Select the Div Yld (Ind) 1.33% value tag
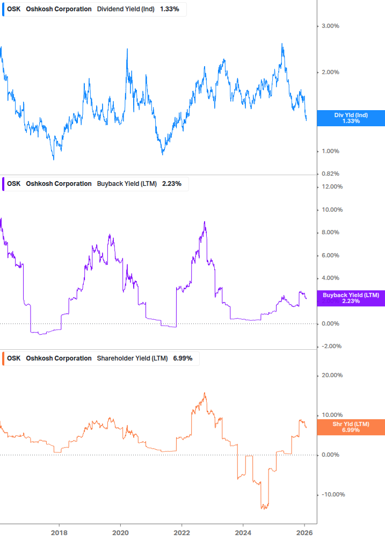 (351, 118)
